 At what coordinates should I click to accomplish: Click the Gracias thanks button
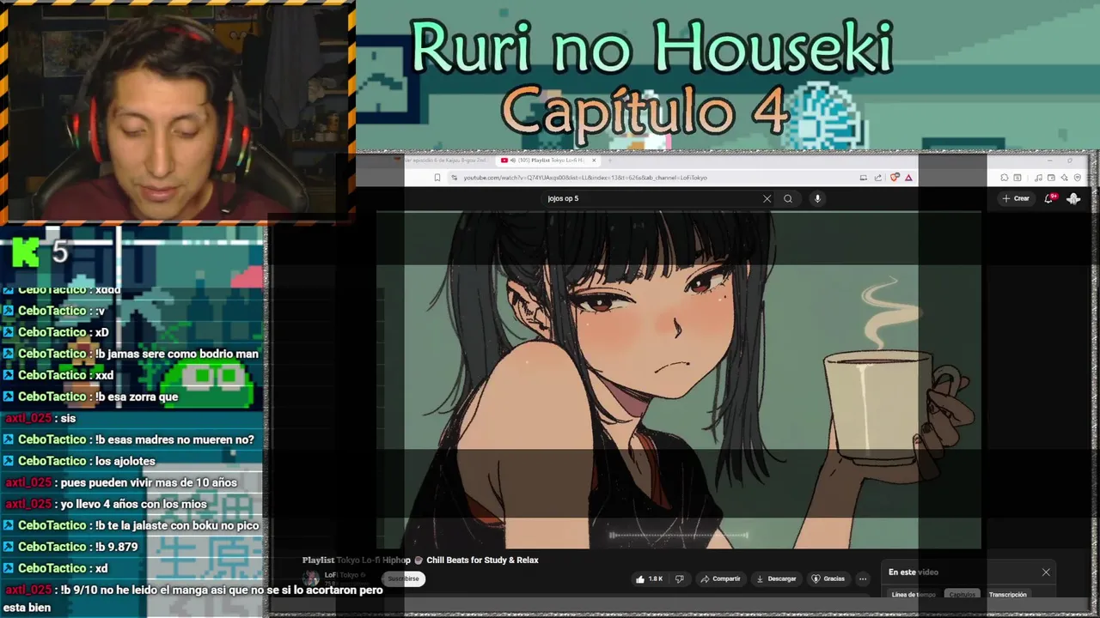[x=828, y=579]
